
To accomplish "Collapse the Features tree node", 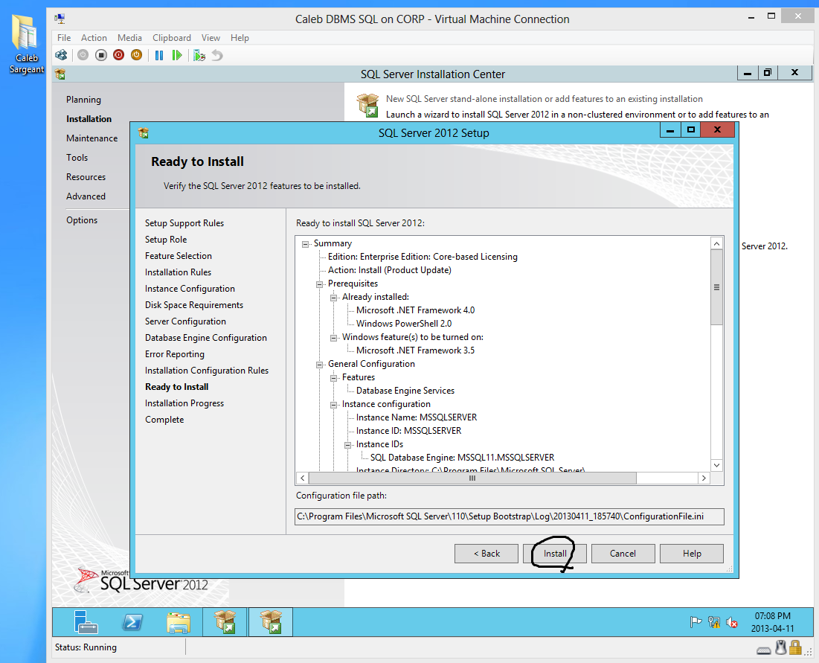I will [x=334, y=378].
